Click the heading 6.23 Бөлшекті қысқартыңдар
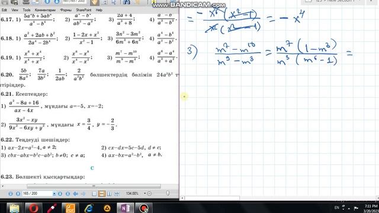379x213 pixels. click(43, 177)
